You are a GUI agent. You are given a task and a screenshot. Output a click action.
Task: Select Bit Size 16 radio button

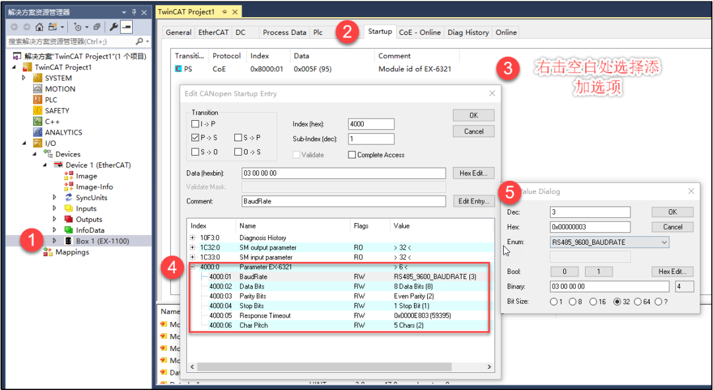pos(594,302)
